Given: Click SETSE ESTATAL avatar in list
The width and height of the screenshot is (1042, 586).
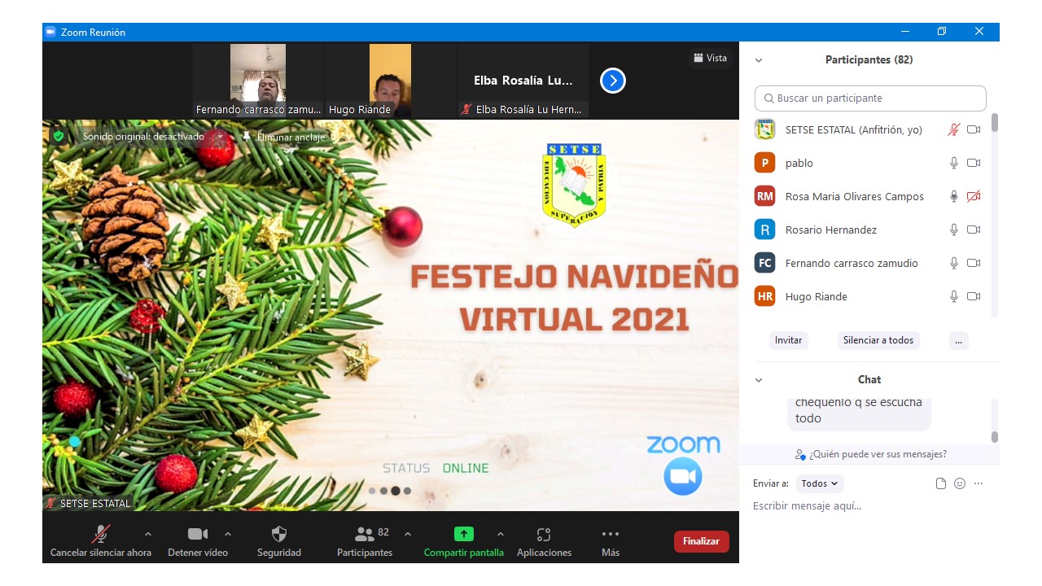Looking at the screenshot, I should (764, 129).
